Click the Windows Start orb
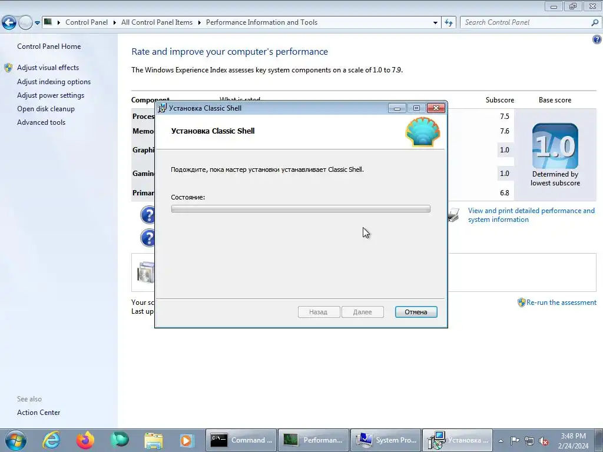The height and width of the screenshot is (452, 603). (16, 440)
